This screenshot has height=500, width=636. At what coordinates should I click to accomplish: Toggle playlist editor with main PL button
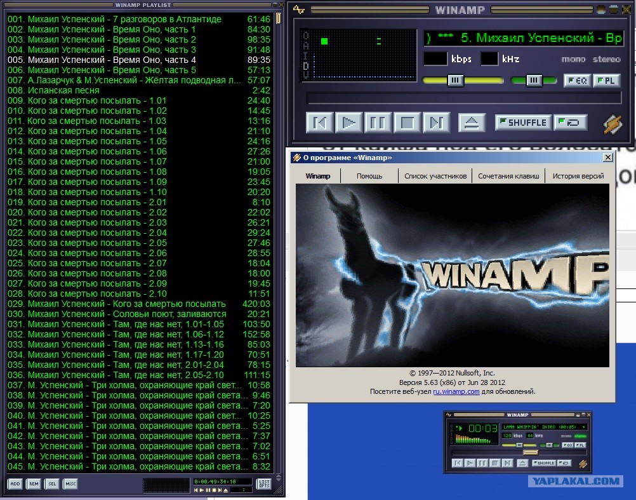click(606, 80)
